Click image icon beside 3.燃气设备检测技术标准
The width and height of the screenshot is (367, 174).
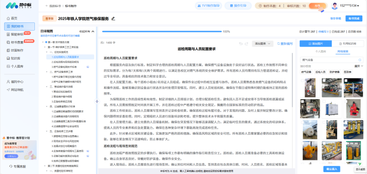[88, 67]
